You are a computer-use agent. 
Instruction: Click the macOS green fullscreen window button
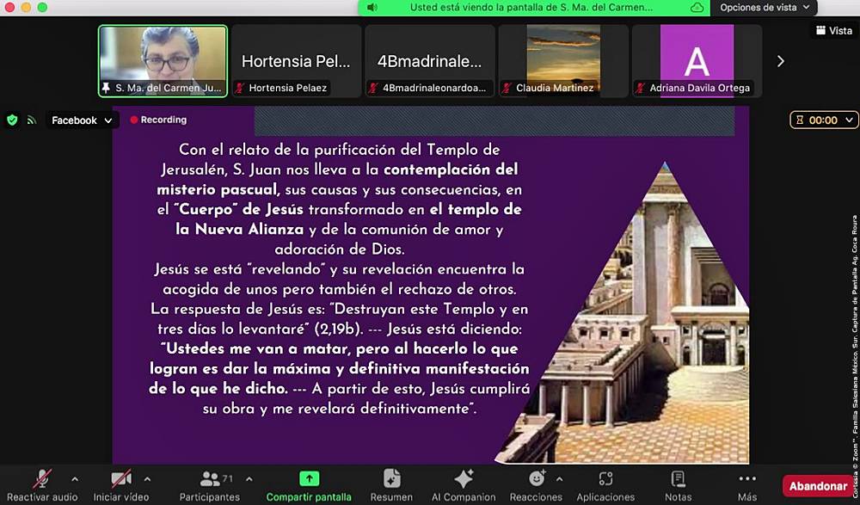[x=42, y=7]
